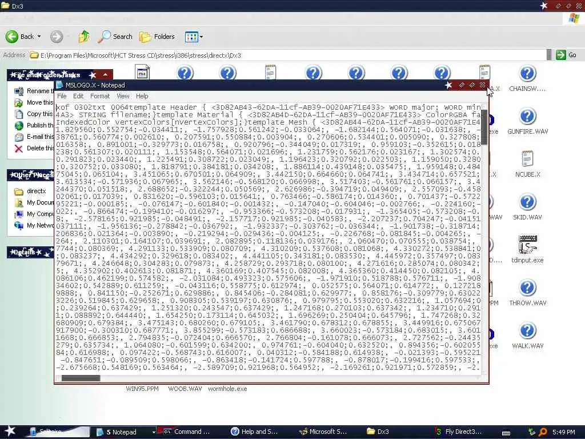Open My Network Places link
Image resolution: width=585 pixels, height=439 pixels.
coord(34,225)
